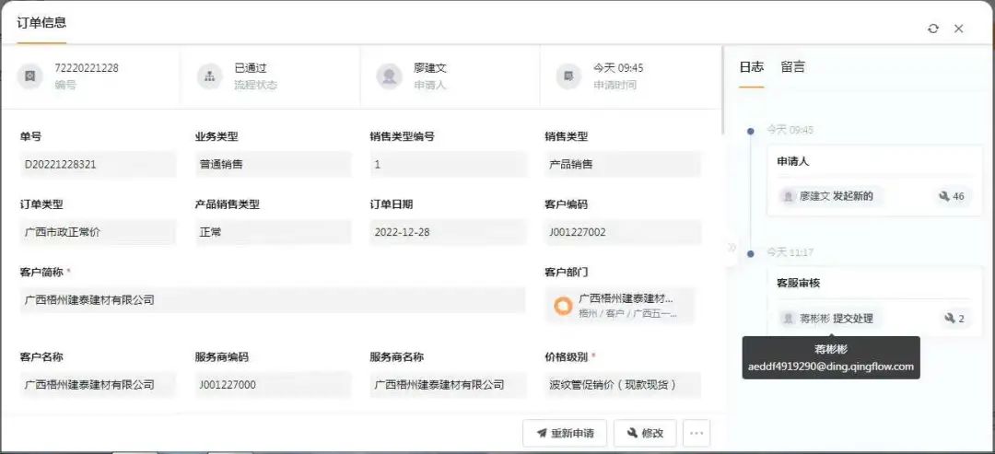Collapse the log side panel with the chevron

[x=732, y=247]
